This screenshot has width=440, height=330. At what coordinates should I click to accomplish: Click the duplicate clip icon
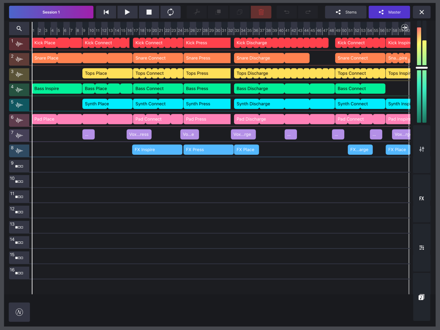(239, 12)
